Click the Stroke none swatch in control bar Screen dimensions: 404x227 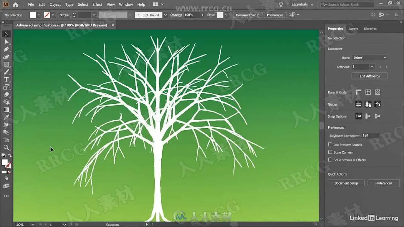(47, 15)
